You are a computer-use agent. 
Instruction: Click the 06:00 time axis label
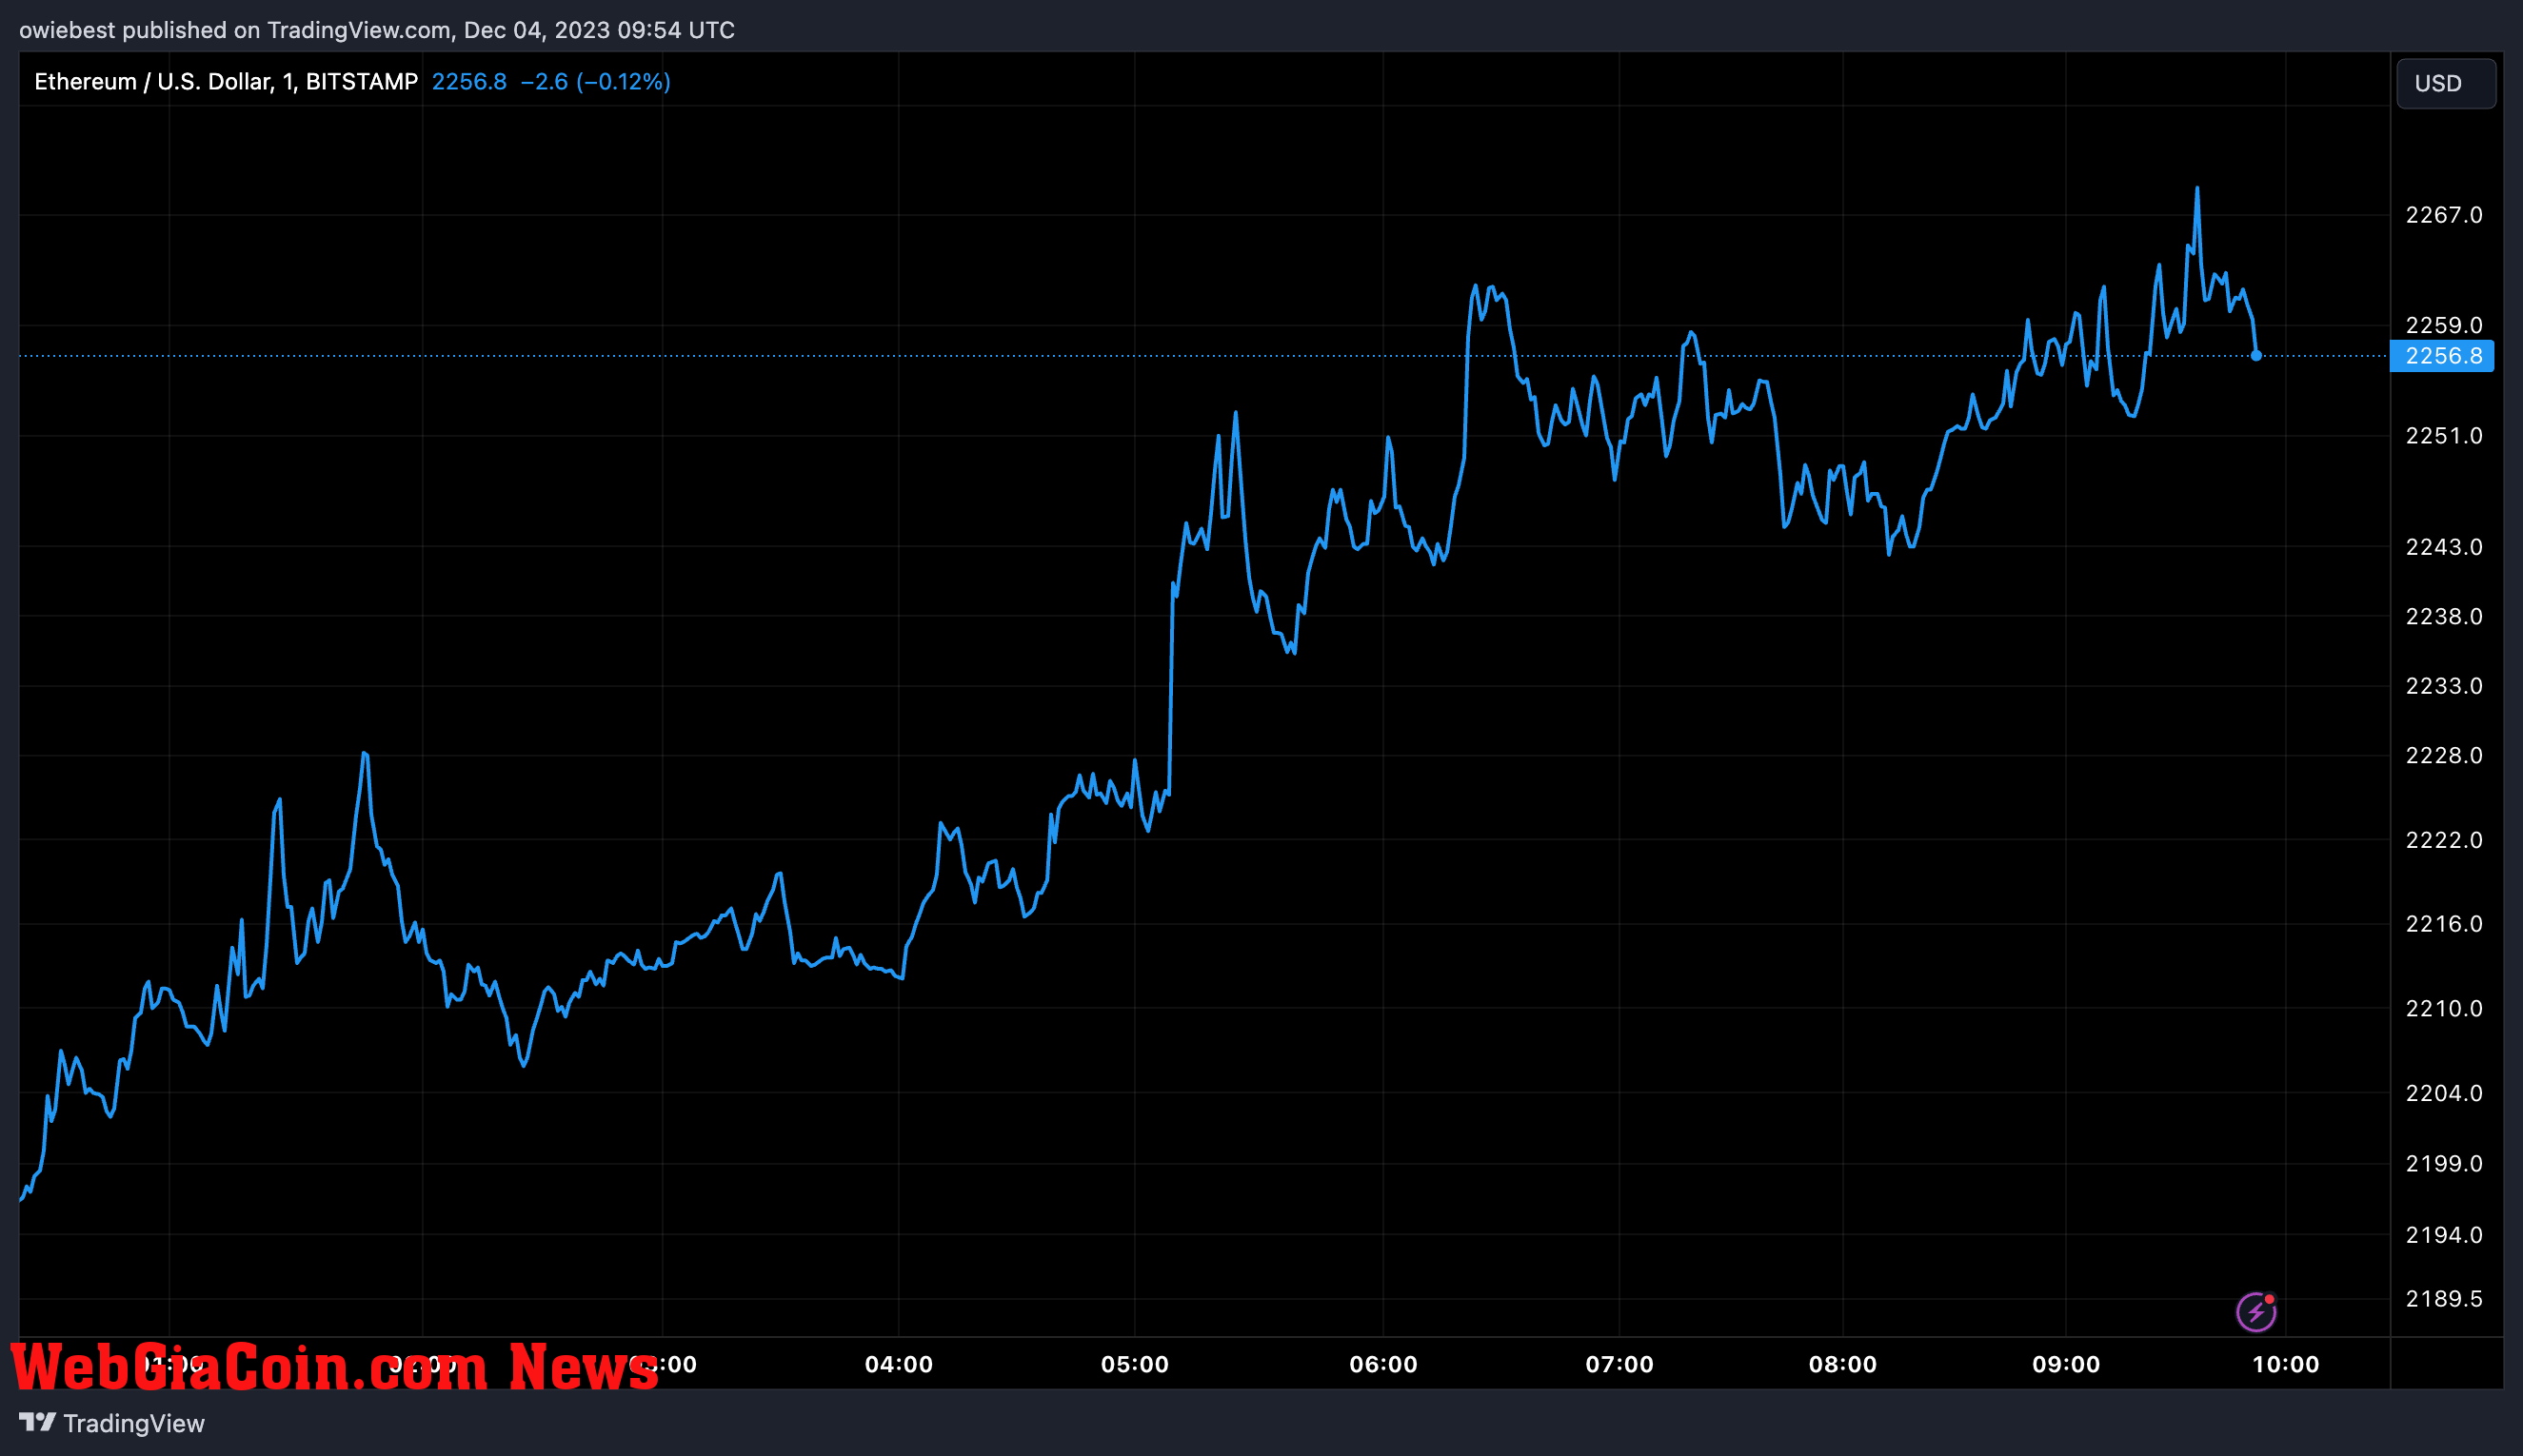point(1383,1364)
